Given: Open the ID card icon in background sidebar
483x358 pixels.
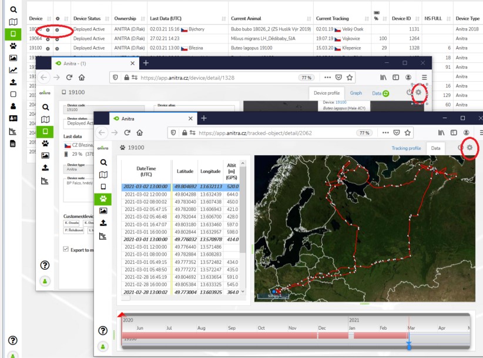Looking at the screenshot, I should coord(14,118).
